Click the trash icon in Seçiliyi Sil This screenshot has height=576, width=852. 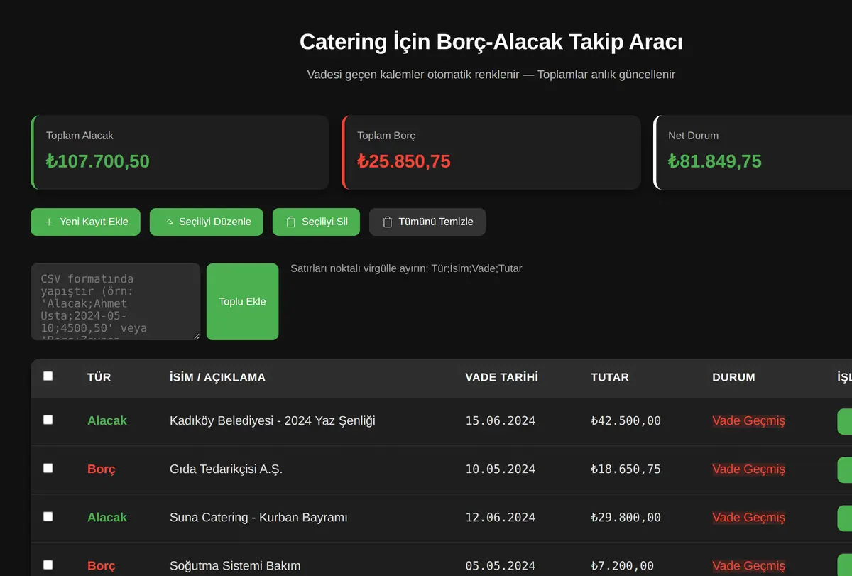coord(290,222)
